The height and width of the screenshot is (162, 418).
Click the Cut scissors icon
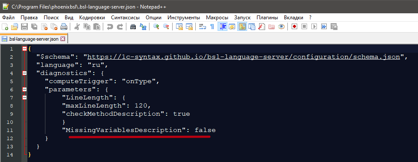(77, 27)
